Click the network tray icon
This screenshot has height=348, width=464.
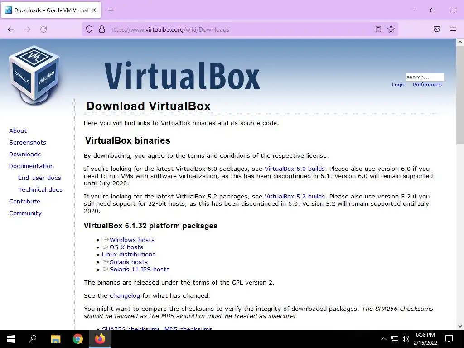[x=395, y=339]
